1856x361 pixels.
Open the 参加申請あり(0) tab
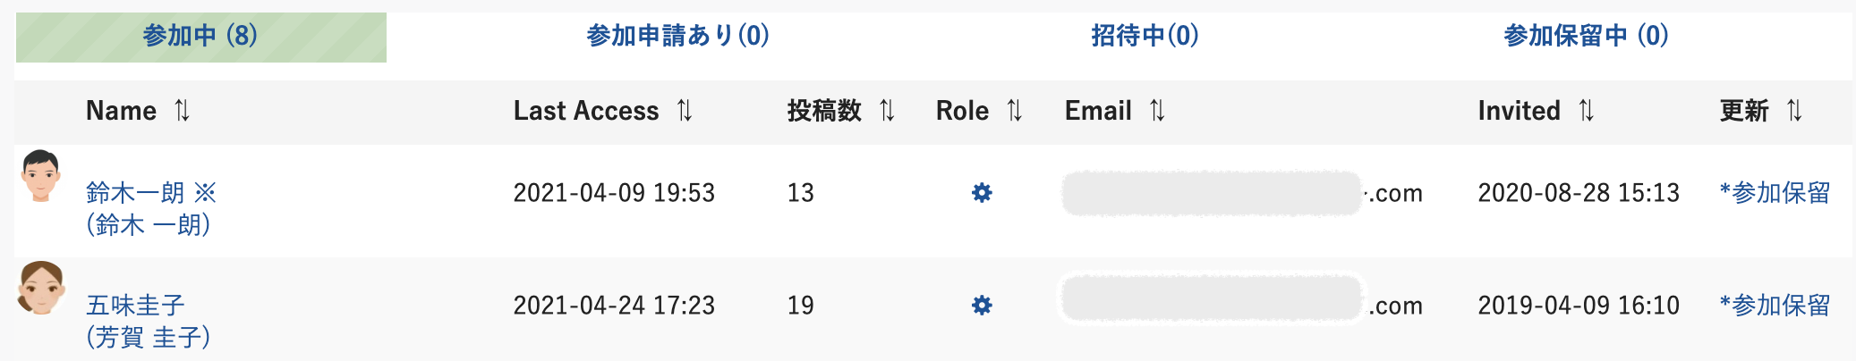pyautogui.click(x=677, y=37)
